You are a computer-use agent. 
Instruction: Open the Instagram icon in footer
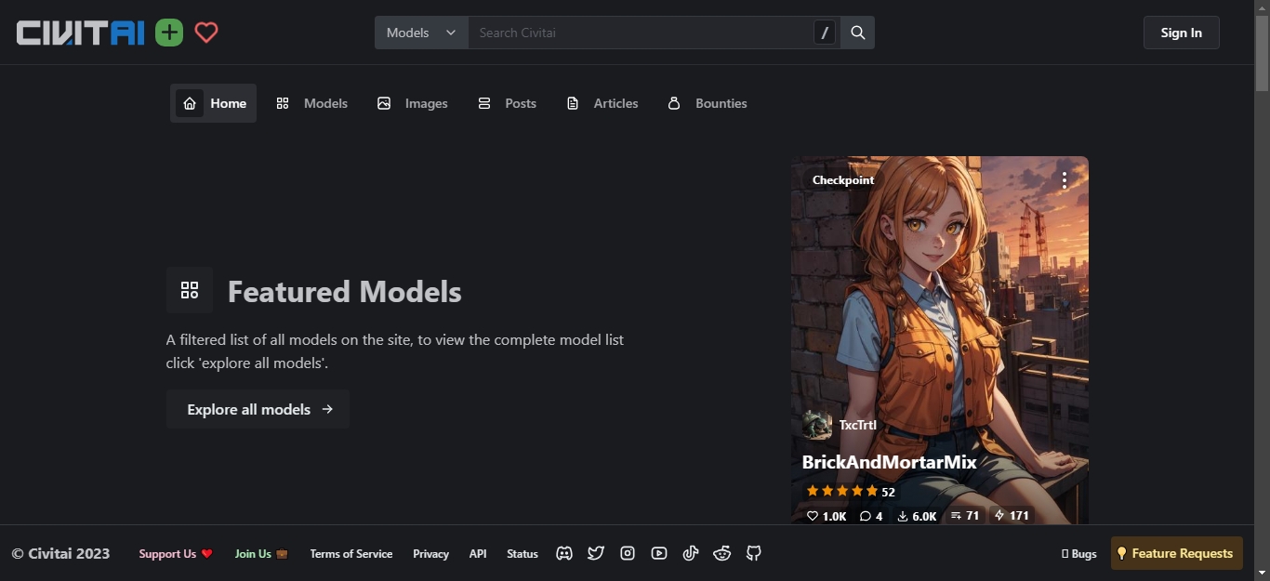click(628, 553)
